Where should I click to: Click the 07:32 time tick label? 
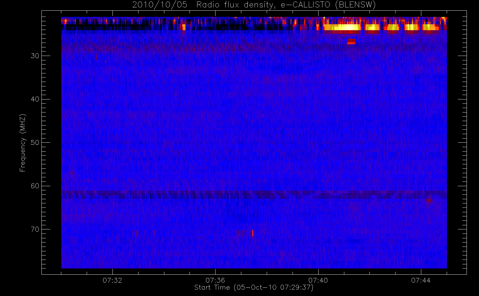tap(112, 280)
